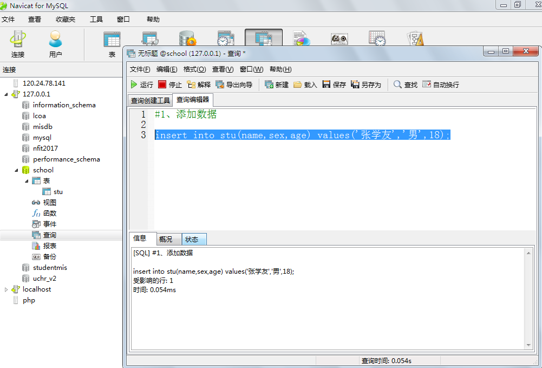The image size is (542, 368).
Task: Toggle auto word wrap (自动换行)
Action: click(441, 85)
